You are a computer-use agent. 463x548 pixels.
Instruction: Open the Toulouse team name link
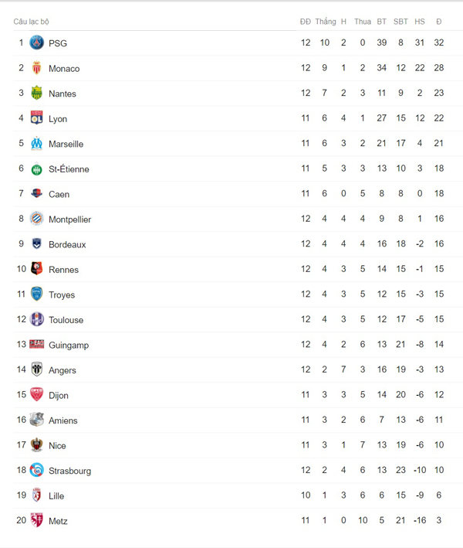(x=66, y=320)
